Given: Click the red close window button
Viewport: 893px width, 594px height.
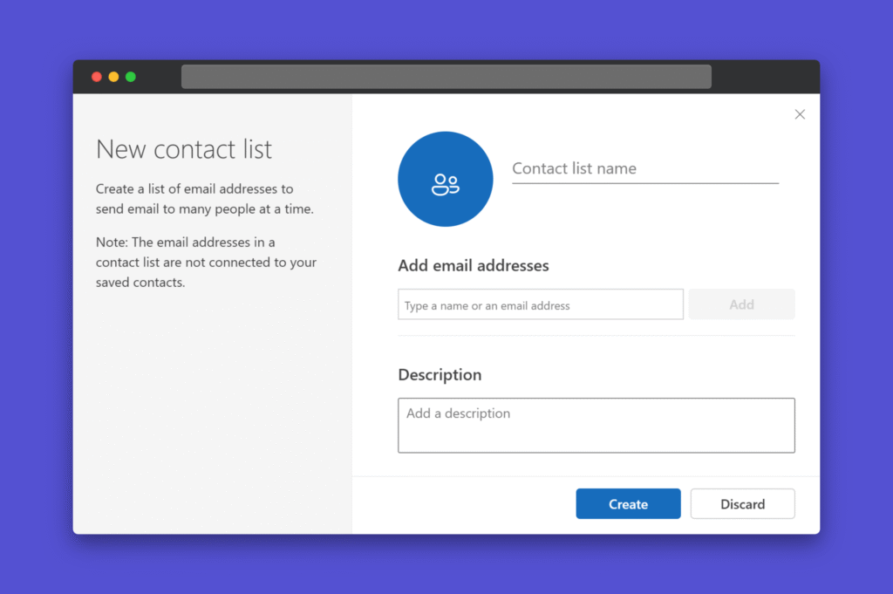Looking at the screenshot, I should pyautogui.click(x=97, y=77).
